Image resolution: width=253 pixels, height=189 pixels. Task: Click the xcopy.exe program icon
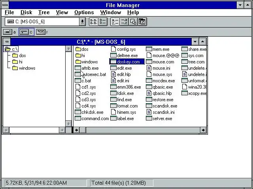(x=185, y=93)
